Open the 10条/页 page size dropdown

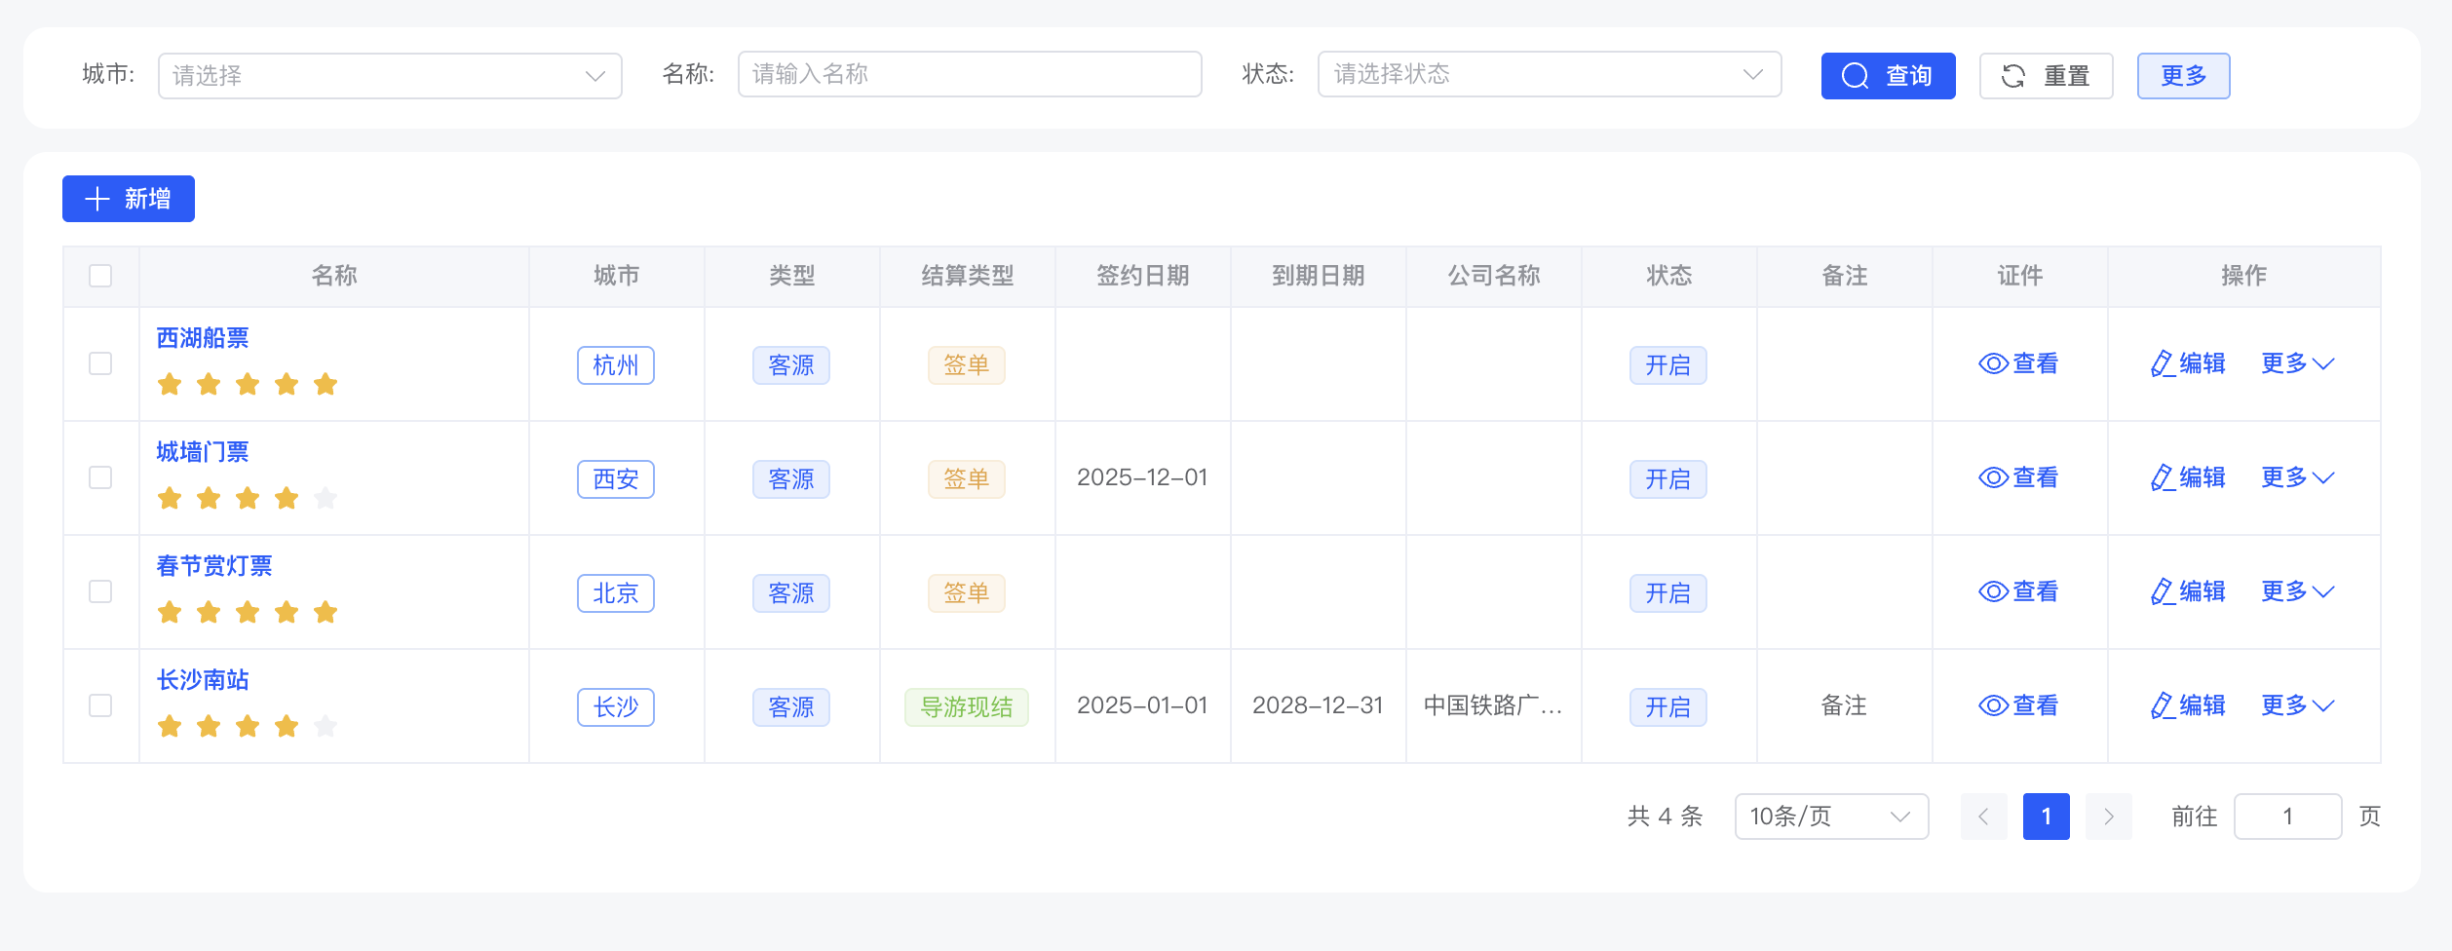[x=1831, y=817]
